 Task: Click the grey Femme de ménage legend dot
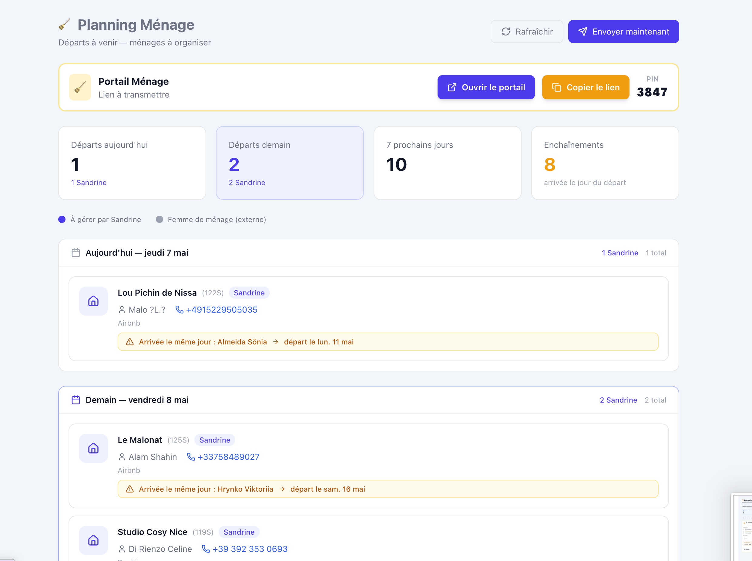pos(159,219)
